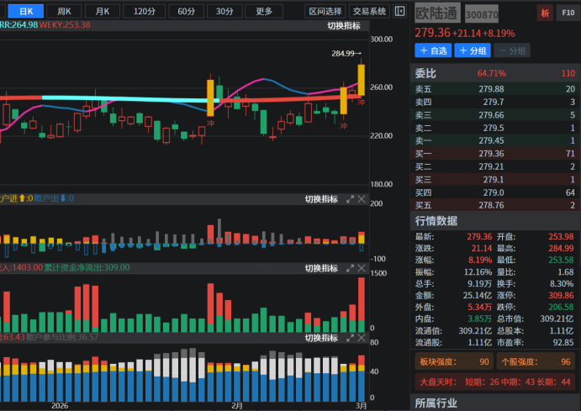The height and width of the screenshot is (411, 581).
Task: Close the 资金净流 indicator panel
Action: [362, 268]
